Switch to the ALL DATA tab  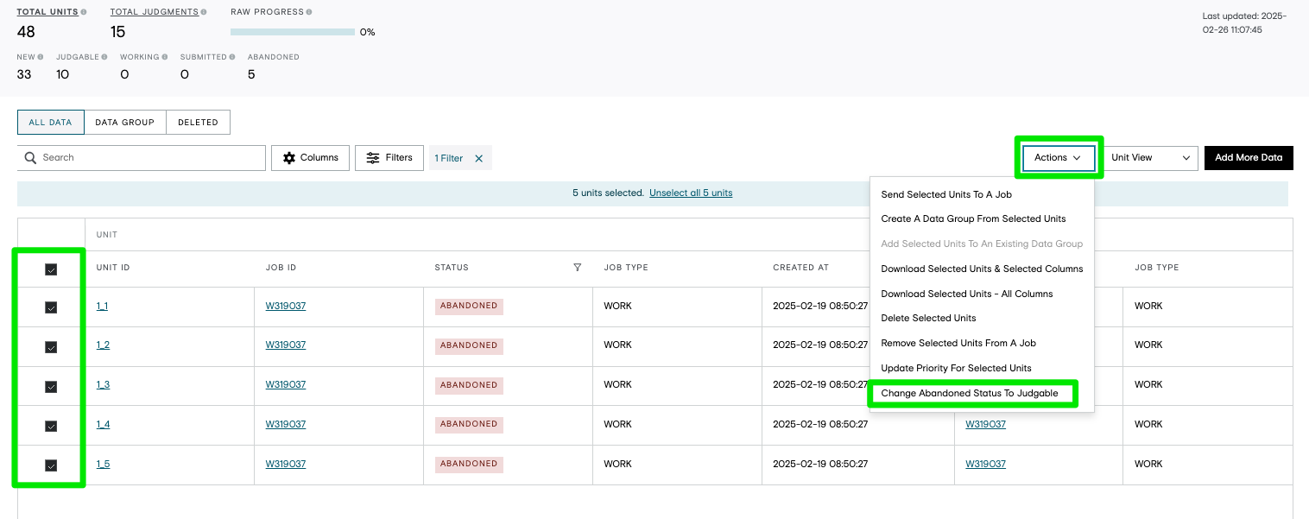click(x=50, y=122)
